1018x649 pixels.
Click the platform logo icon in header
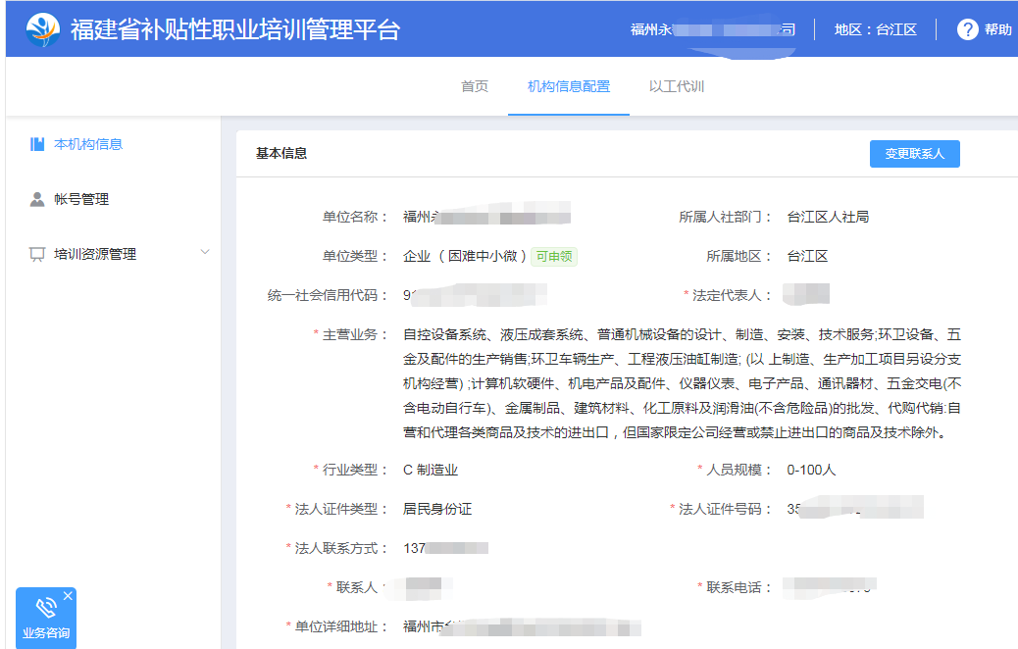tap(42, 29)
